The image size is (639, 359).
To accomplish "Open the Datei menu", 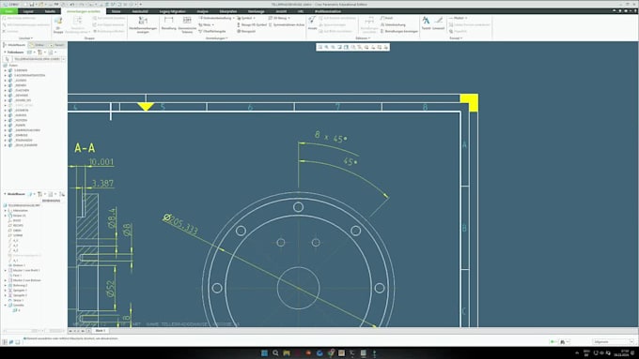I will [8, 11].
